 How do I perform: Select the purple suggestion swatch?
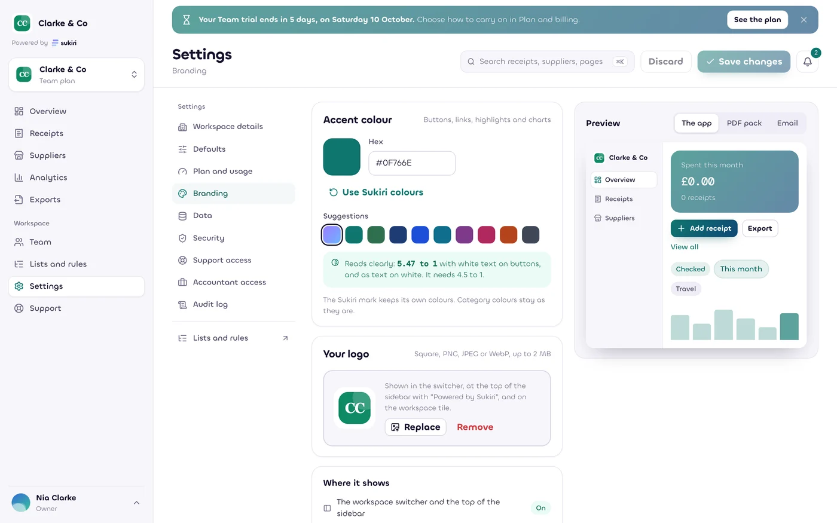point(465,235)
